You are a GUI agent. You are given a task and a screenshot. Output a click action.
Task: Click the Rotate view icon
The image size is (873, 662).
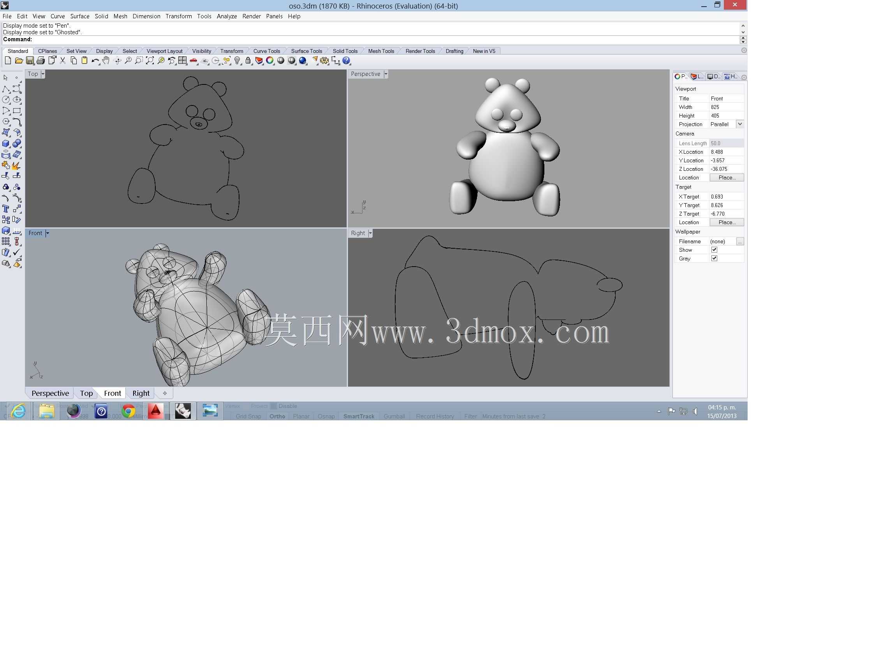pyautogui.click(x=117, y=61)
